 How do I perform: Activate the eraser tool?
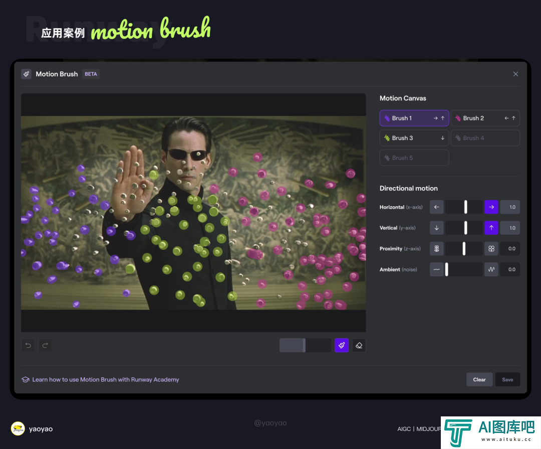359,345
